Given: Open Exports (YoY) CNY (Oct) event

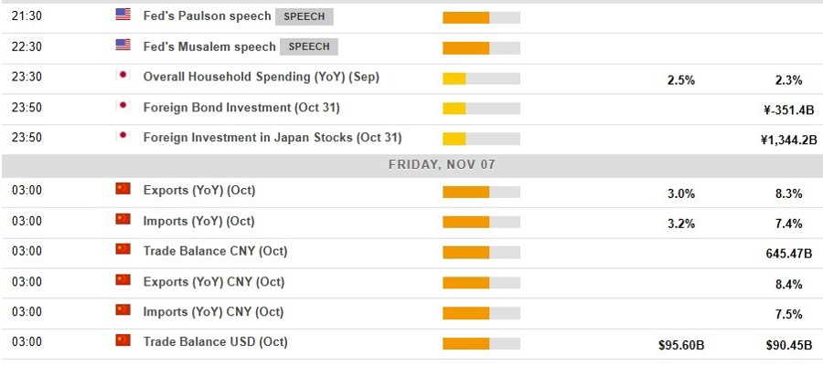Looking at the screenshot, I should [x=213, y=281].
